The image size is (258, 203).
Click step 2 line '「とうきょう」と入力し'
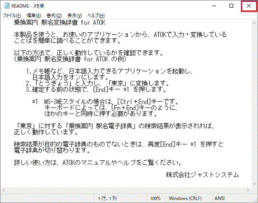tap(97, 83)
